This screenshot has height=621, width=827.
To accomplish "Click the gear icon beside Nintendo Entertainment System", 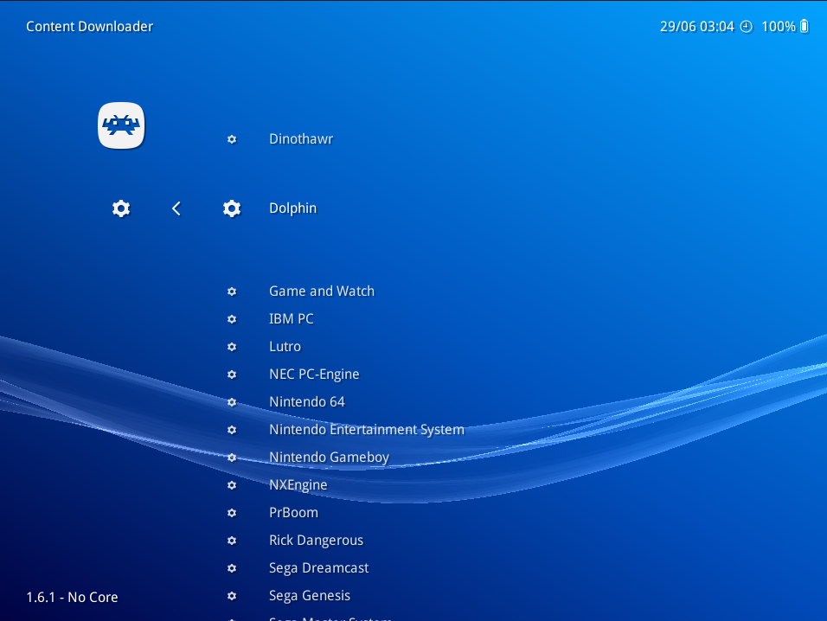I will [232, 430].
